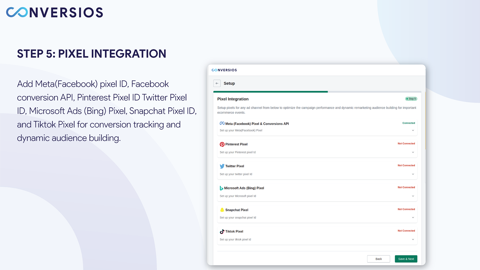
Task: Expand the Microsoft Ads (Bing) Pixel chevron
Action: (413, 196)
